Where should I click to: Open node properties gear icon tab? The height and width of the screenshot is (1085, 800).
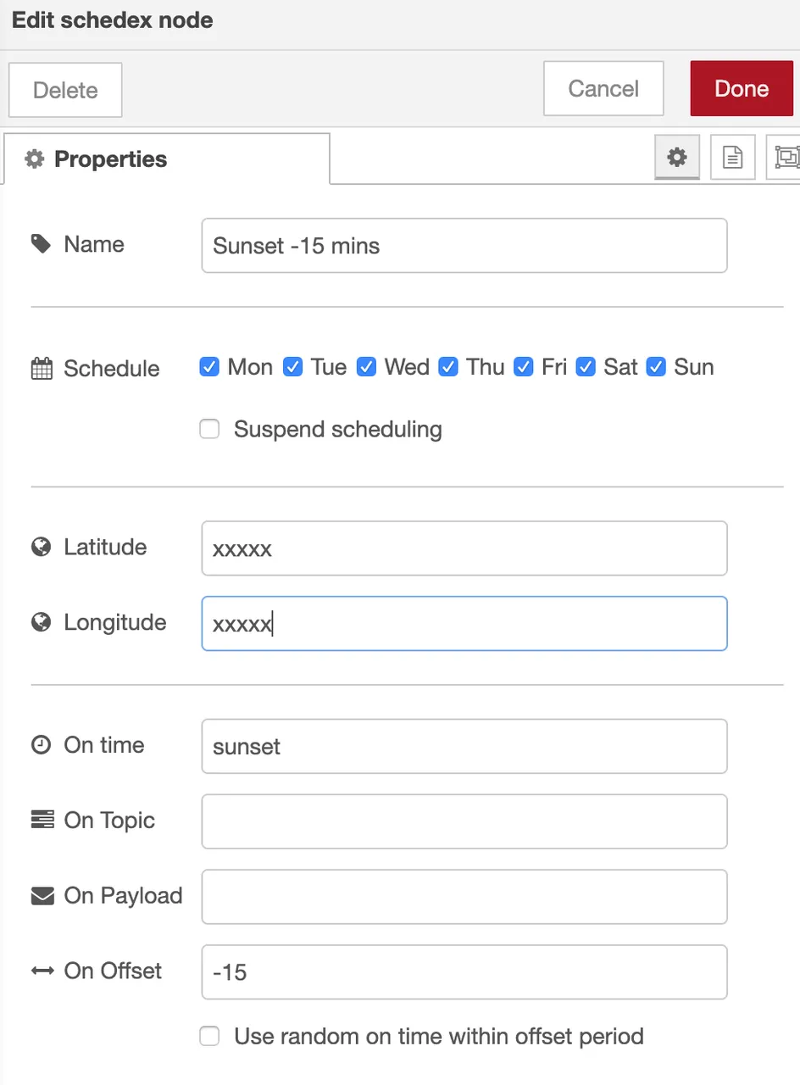pyautogui.click(x=676, y=157)
